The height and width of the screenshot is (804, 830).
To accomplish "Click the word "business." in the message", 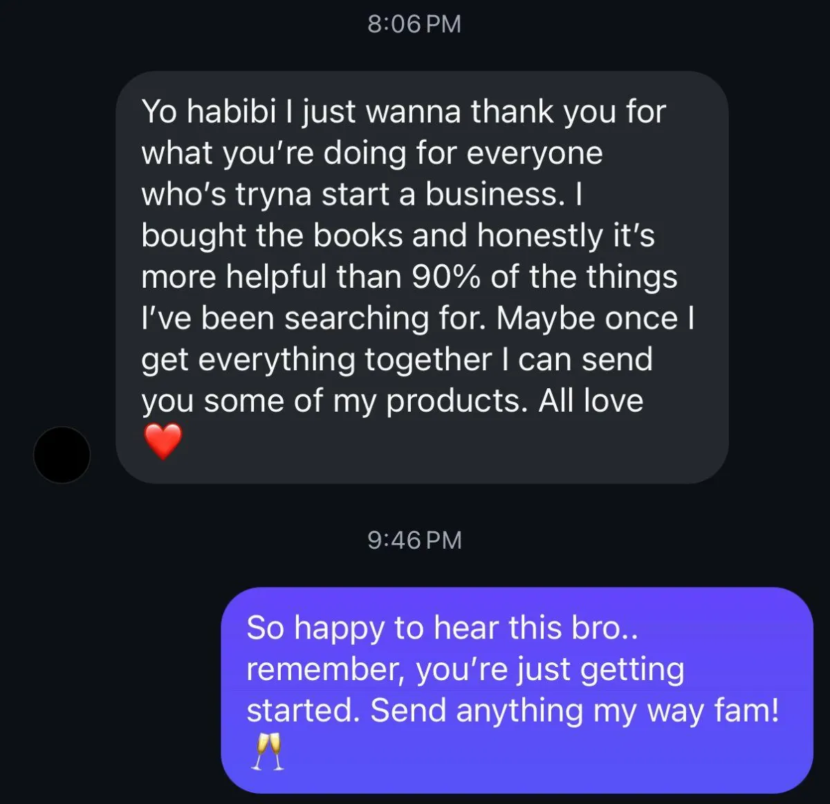I will [495, 194].
